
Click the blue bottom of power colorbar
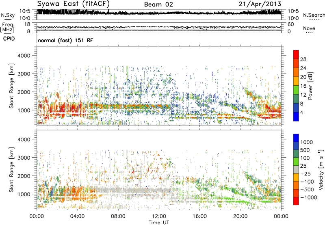tap(296, 117)
